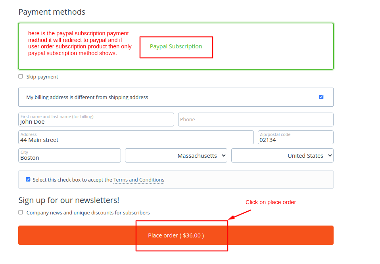The image size is (380, 264).
Task: Focus the Phone input field
Action: point(256,119)
